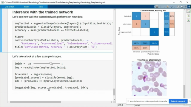Click the title( code line

click(x=56, y=47)
